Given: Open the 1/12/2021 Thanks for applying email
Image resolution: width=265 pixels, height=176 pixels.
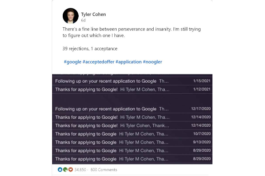Looking at the screenshot, I should (x=132, y=89).
